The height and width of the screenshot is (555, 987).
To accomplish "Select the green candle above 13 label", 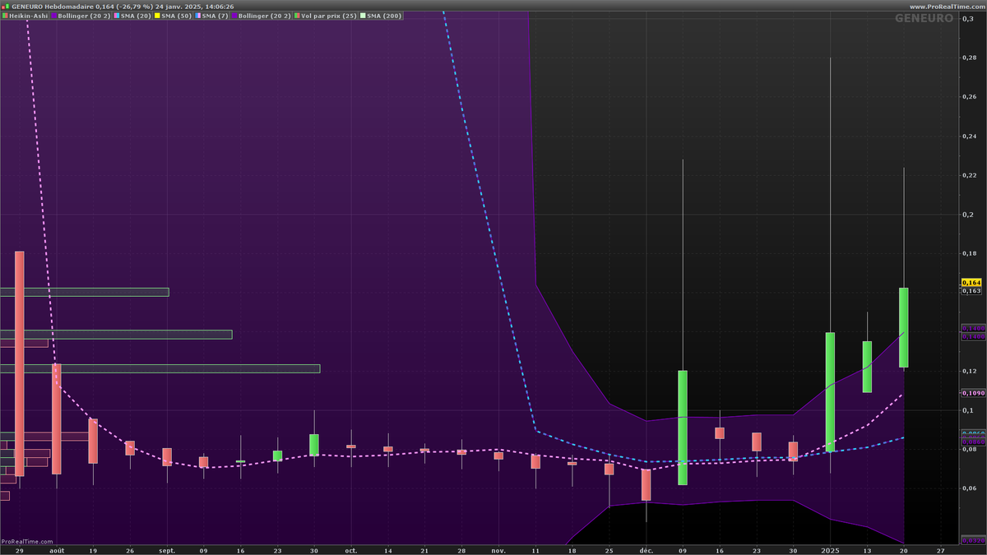I will pyautogui.click(x=867, y=367).
